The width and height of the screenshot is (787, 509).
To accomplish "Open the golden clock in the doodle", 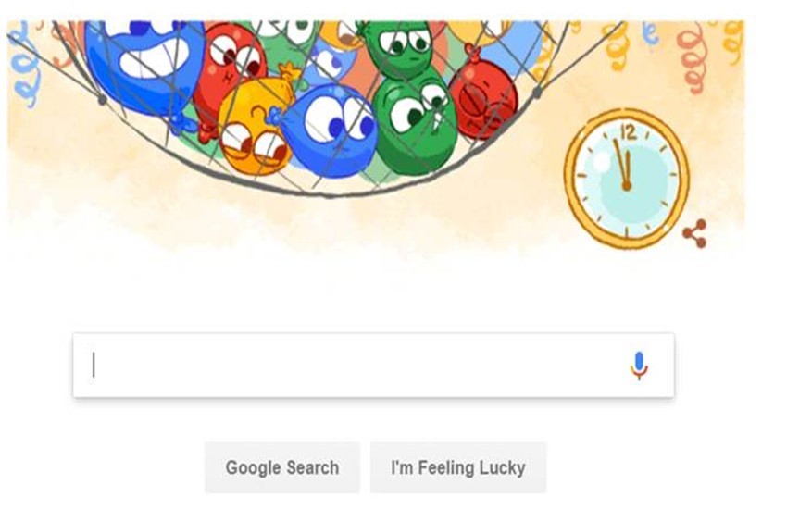I will (x=627, y=178).
